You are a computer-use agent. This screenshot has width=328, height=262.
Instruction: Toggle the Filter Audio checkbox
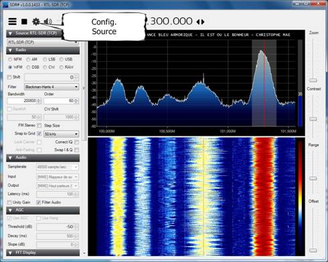coord(38,203)
